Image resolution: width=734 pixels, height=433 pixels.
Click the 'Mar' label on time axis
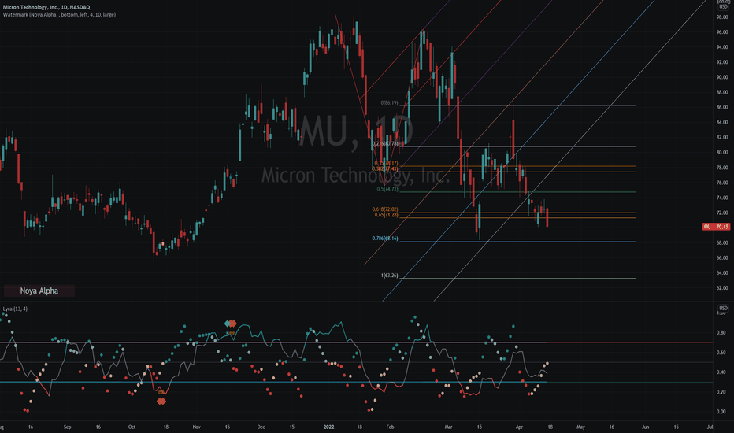[449, 427]
